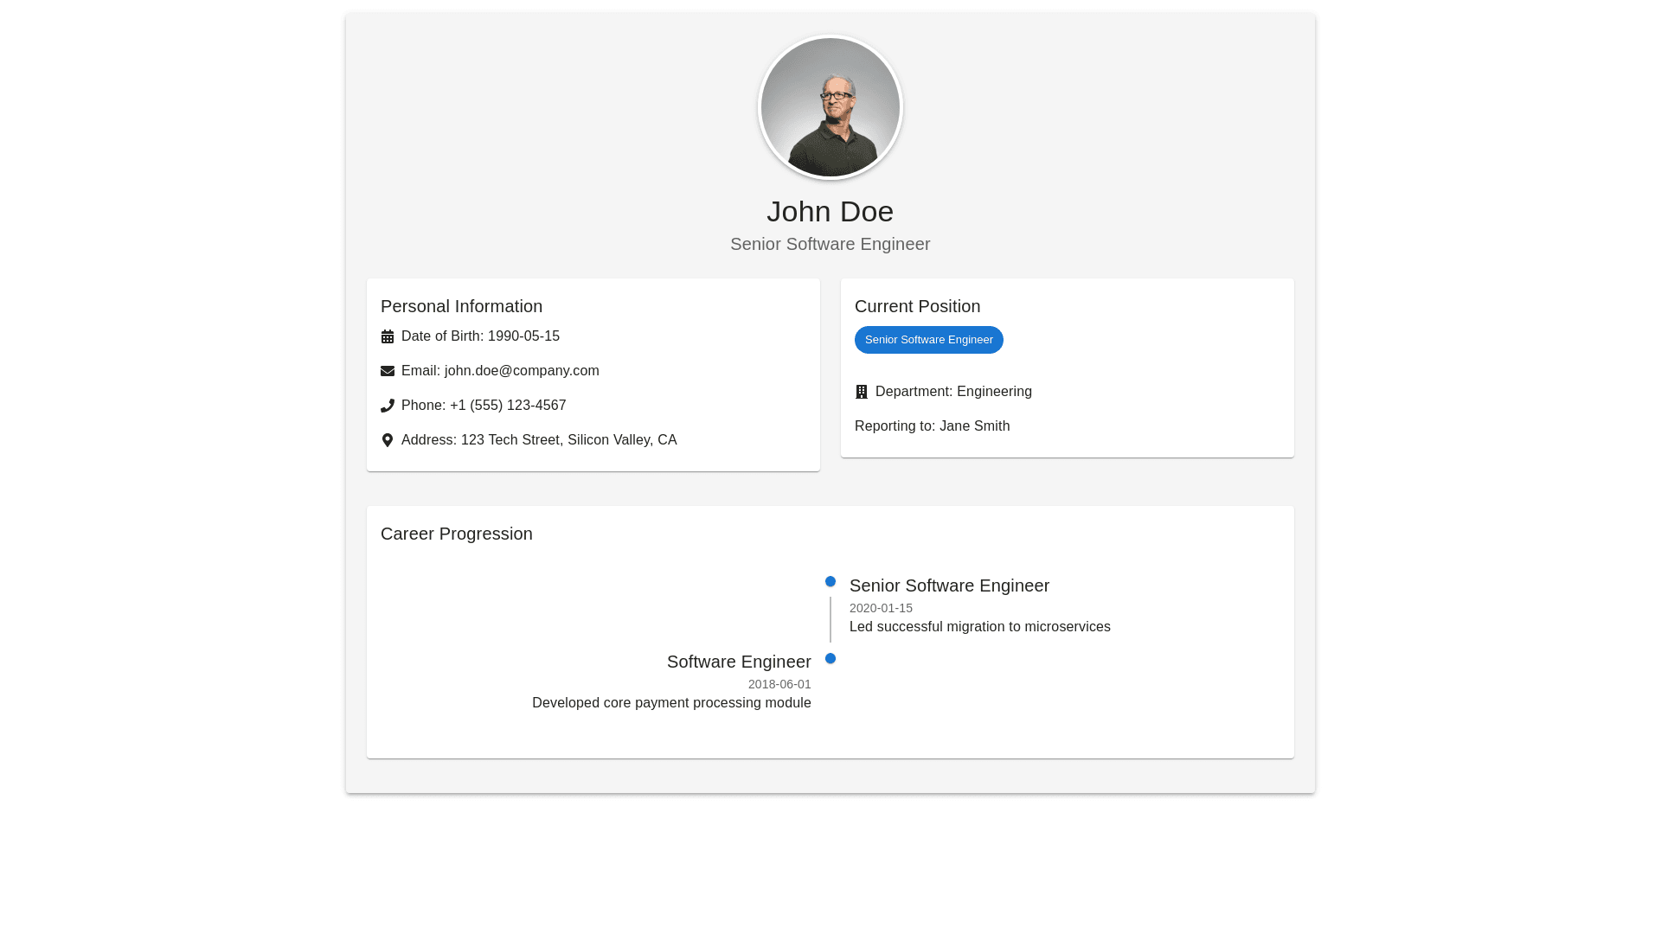The width and height of the screenshot is (1661, 934).
Task: Click the Current Position card heading
Action: pos(917,306)
